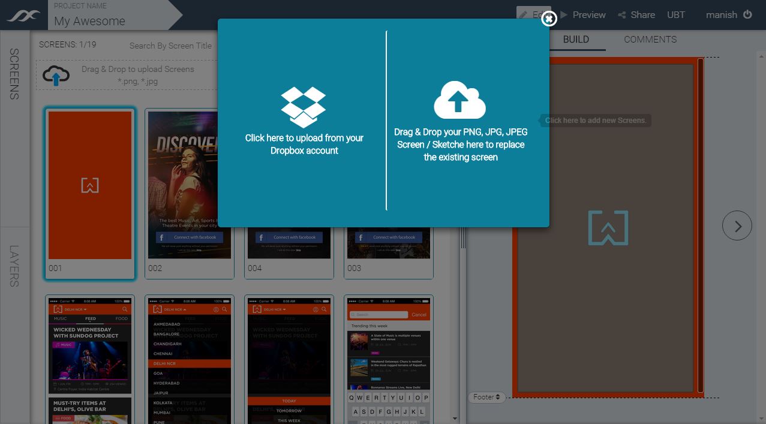766x424 pixels.
Task: Switch to the COMMENTS tab
Action: (650, 40)
